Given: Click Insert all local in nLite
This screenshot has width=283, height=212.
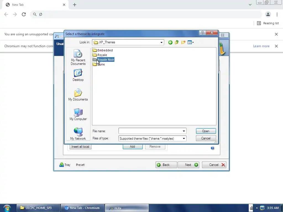Looking at the screenshot, I should [x=80, y=147].
